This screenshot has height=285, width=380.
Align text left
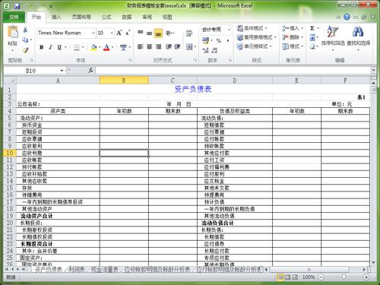coord(141,47)
